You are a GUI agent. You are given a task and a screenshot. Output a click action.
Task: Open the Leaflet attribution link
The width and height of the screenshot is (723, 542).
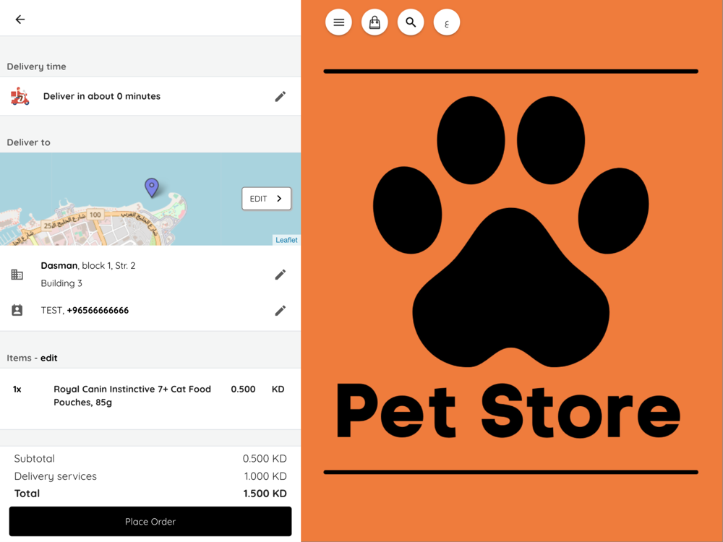pos(286,240)
